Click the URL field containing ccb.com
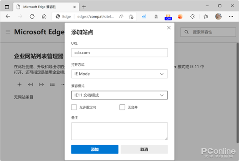 coord(119,53)
